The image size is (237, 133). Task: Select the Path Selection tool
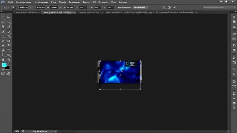coord(3,55)
